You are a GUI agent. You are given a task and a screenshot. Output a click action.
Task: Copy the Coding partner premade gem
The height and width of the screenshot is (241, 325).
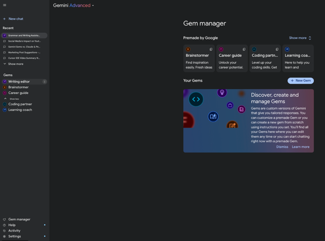277,49
